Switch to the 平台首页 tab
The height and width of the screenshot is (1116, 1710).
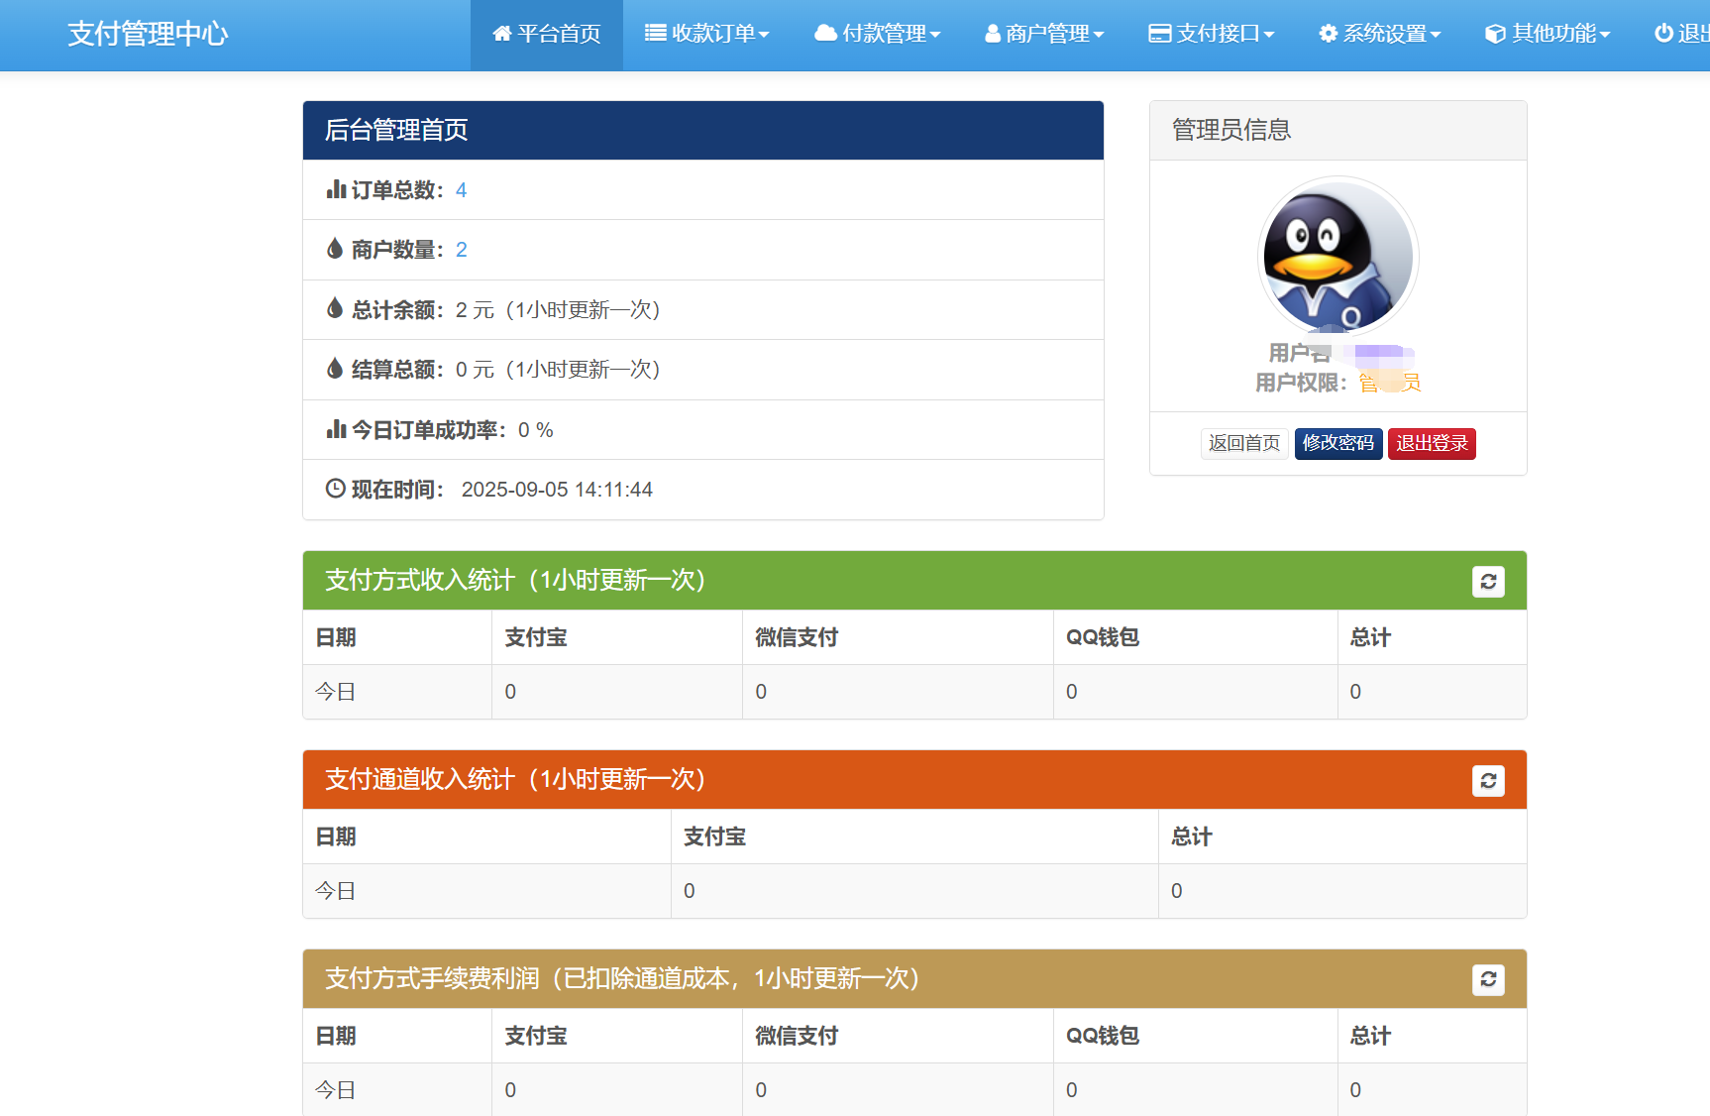(546, 33)
